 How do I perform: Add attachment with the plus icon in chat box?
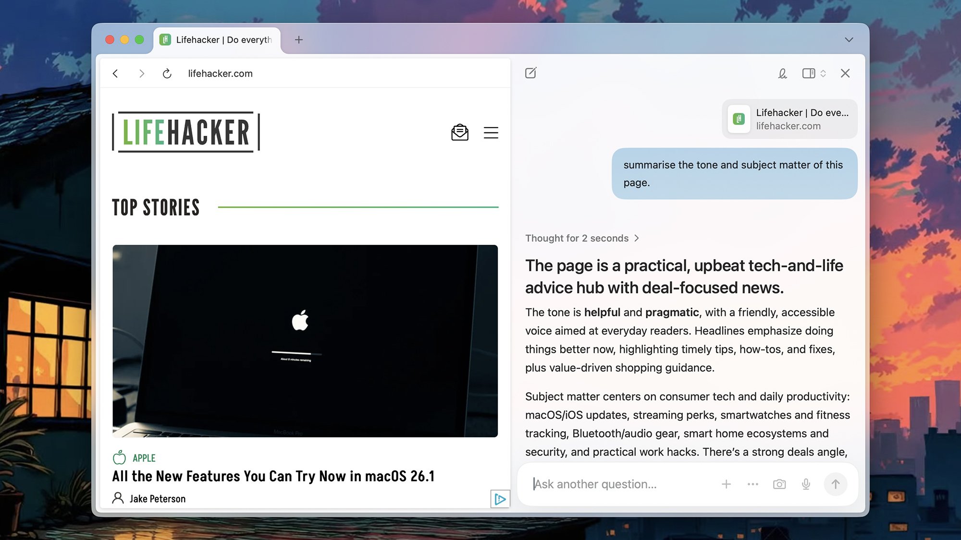726,484
